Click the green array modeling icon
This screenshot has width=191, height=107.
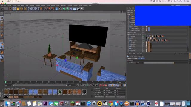pyautogui.click(x=67, y=9)
